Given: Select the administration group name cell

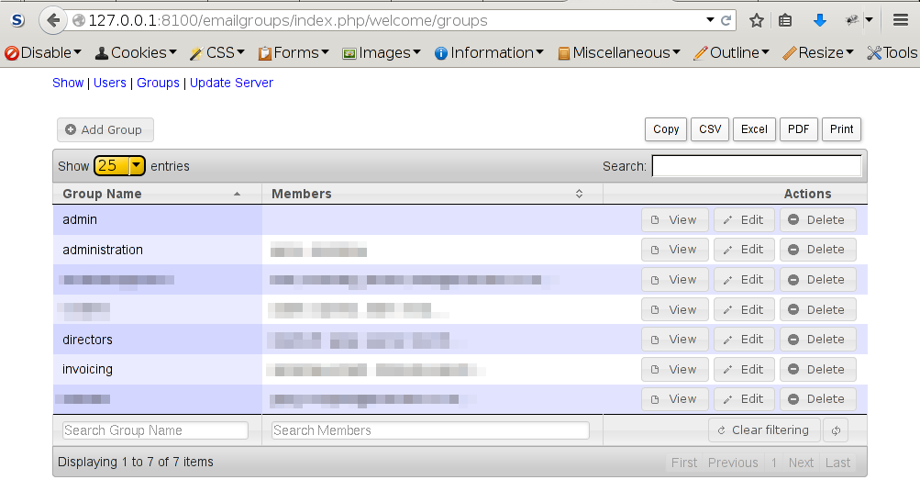Looking at the screenshot, I should coord(157,250).
